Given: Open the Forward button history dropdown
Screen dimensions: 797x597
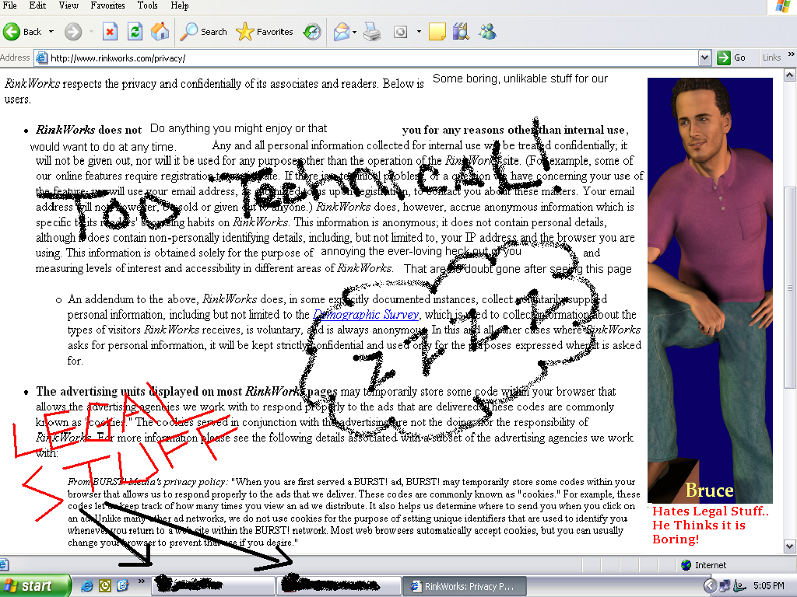Looking at the screenshot, I should click(92, 32).
